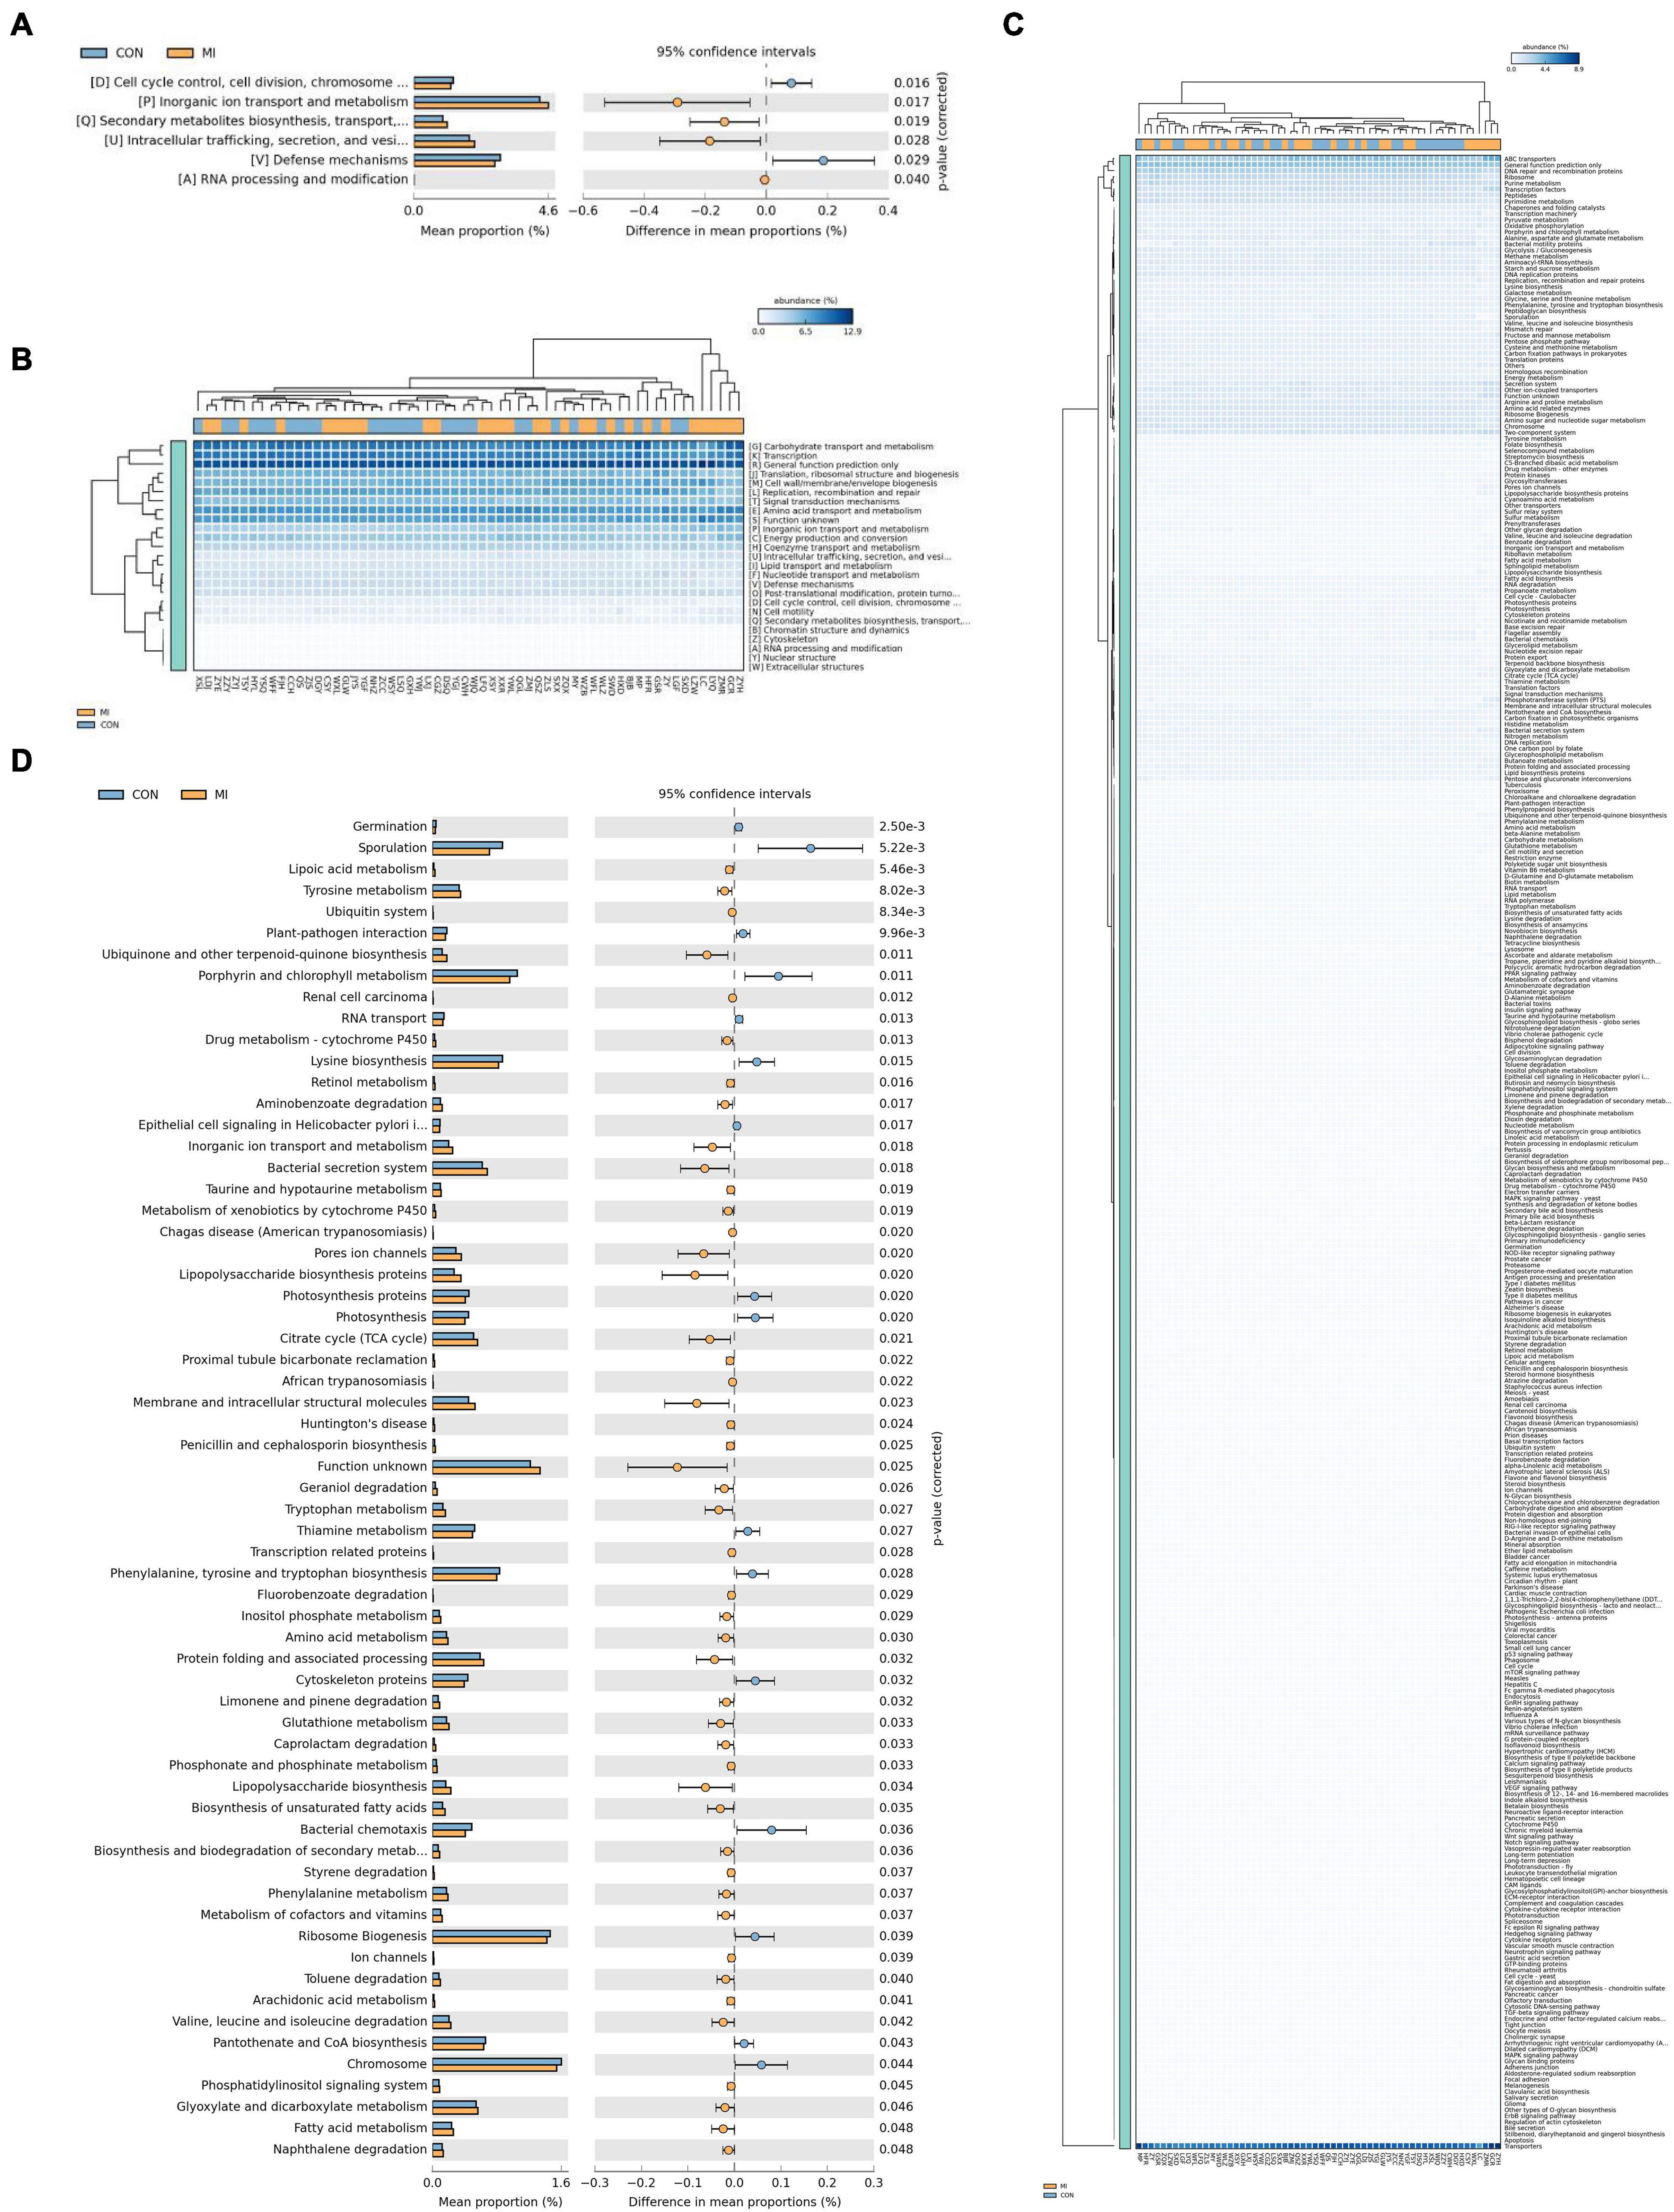This screenshot has height=2212, width=1674.
Task: Click the Sporulation confidence interval dot in panel D
Action: (x=810, y=848)
